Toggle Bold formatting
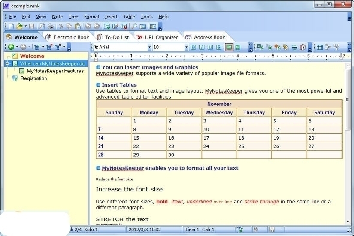 pyautogui.click(x=193, y=47)
